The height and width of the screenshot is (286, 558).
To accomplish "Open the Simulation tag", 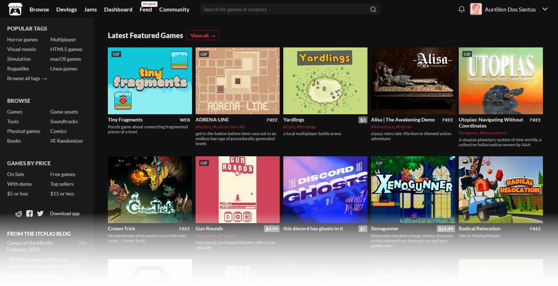I will 19,59.
